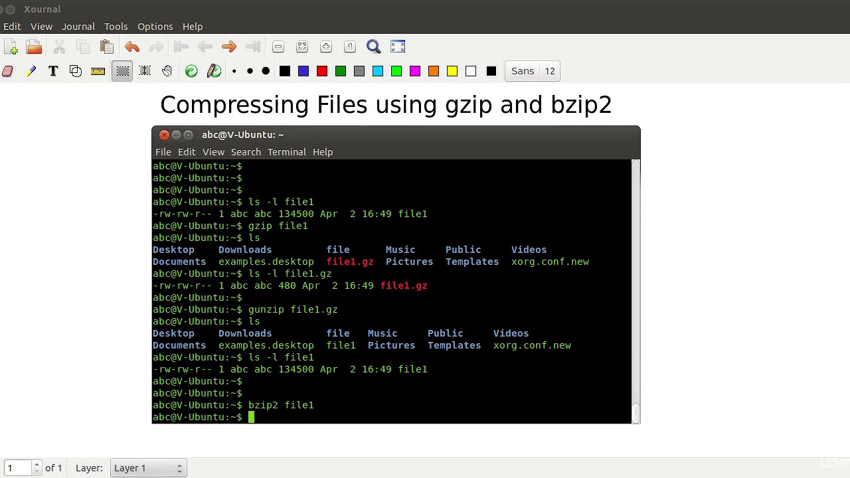
Task: Select the Ruler tool
Action: (98, 71)
